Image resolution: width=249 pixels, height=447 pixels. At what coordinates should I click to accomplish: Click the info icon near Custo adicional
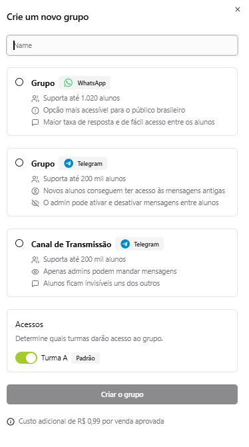pos(11,421)
